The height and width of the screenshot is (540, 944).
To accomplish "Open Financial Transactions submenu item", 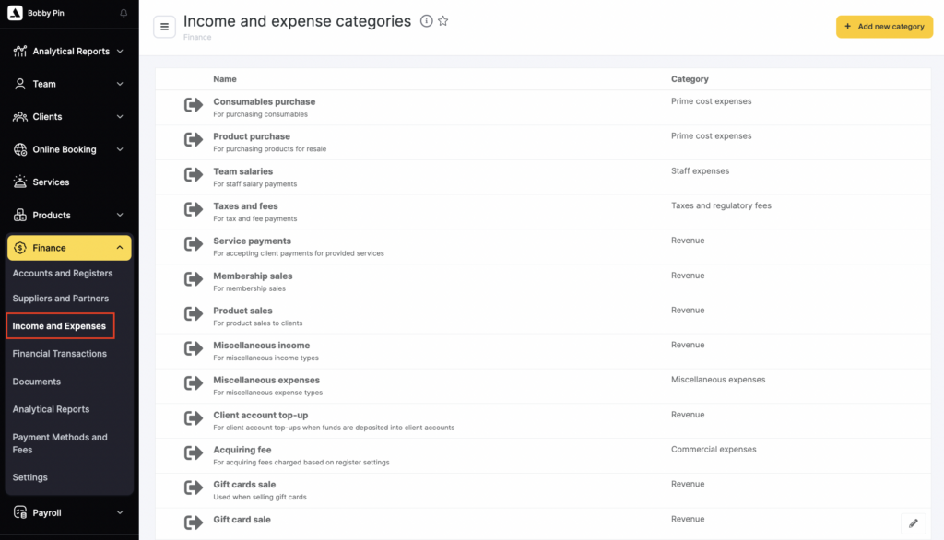I will tap(60, 354).
